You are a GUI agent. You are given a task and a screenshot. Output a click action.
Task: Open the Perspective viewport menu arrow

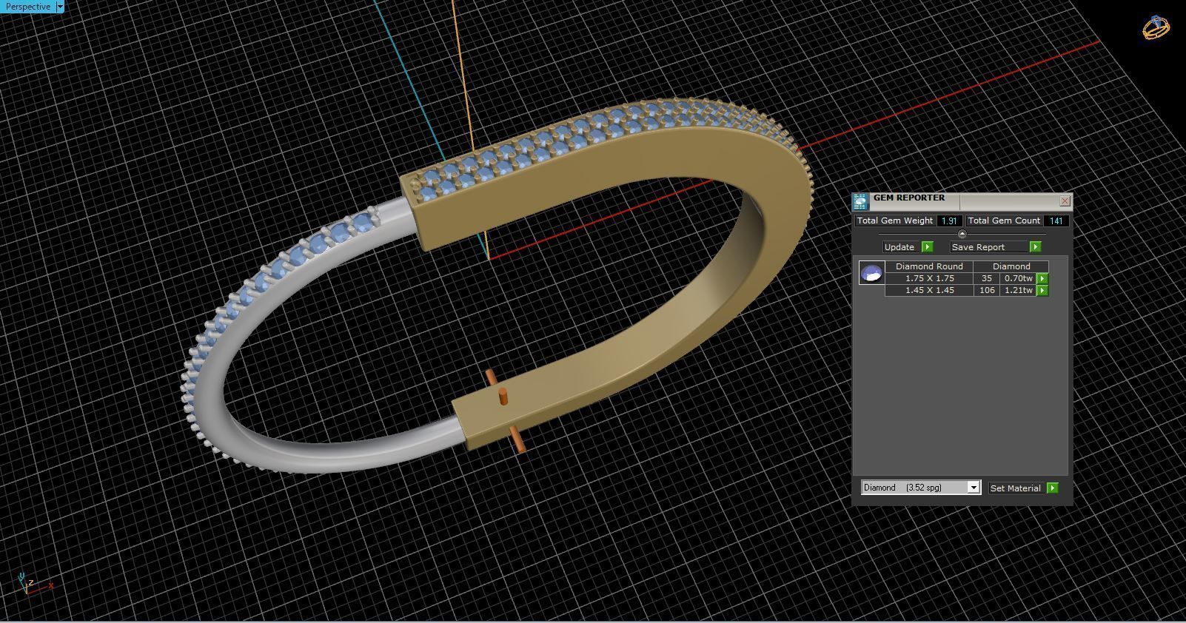pos(60,7)
